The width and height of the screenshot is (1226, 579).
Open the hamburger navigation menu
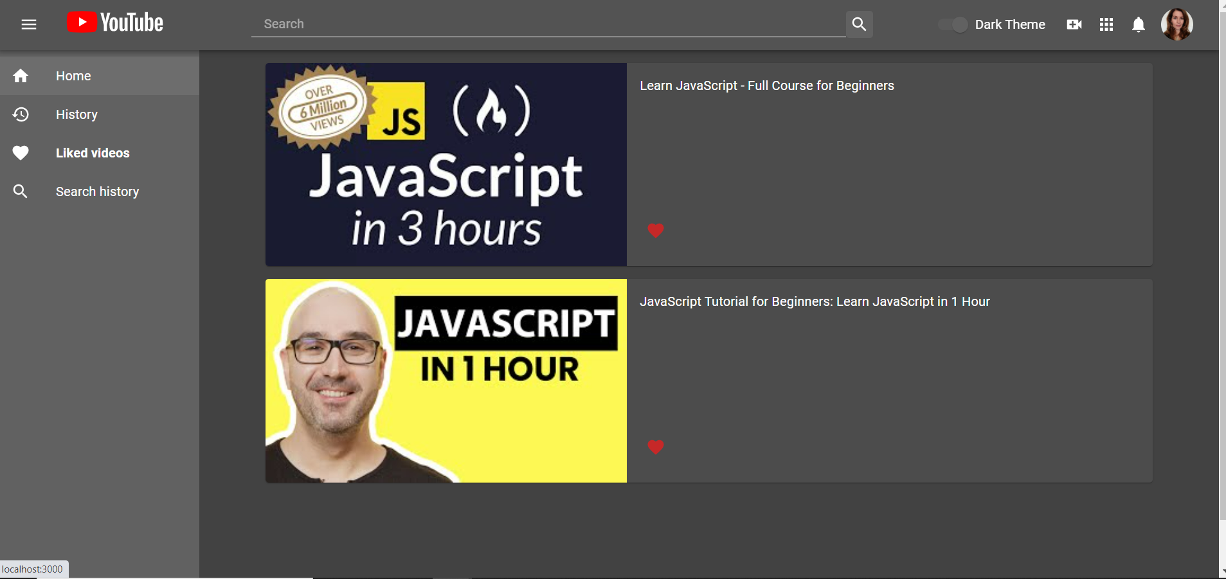click(x=29, y=24)
